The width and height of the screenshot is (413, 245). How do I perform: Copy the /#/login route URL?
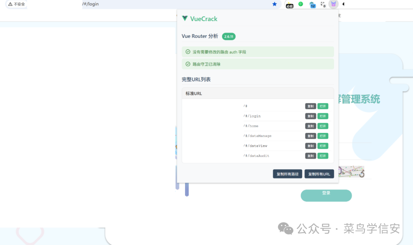pyautogui.click(x=310, y=116)
